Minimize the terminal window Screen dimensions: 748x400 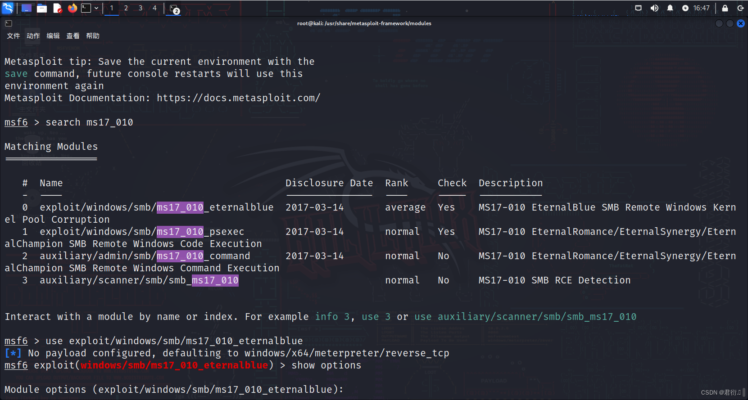pos(719,23)
